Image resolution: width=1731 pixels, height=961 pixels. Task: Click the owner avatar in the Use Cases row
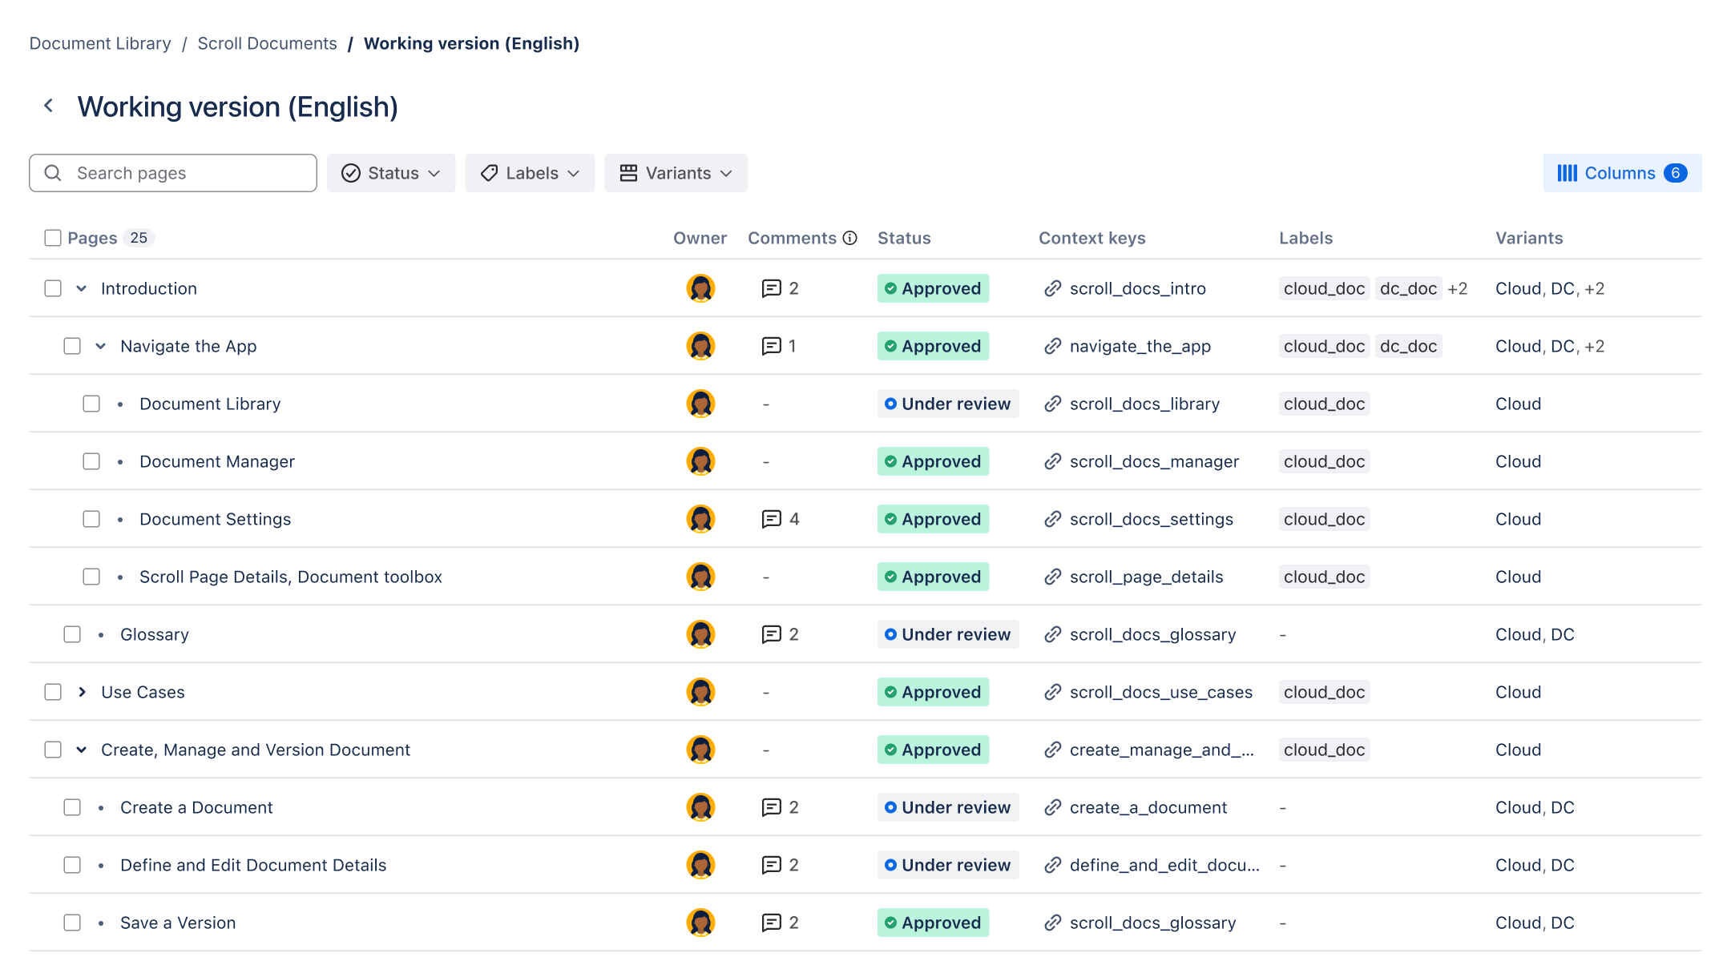tap(700, 692)
